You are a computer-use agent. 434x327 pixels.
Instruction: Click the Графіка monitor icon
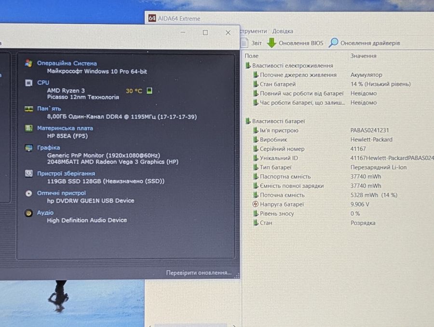point(28,148)
